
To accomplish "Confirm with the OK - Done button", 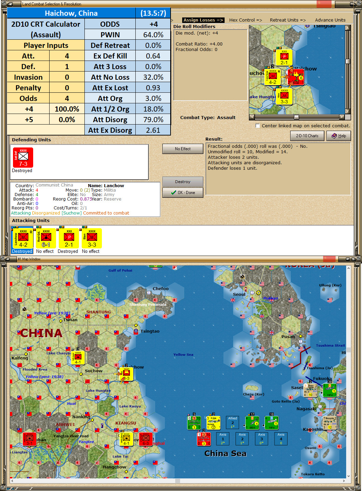I will (x=183, y=193).
